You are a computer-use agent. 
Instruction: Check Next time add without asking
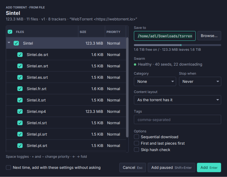click(8, 167)
